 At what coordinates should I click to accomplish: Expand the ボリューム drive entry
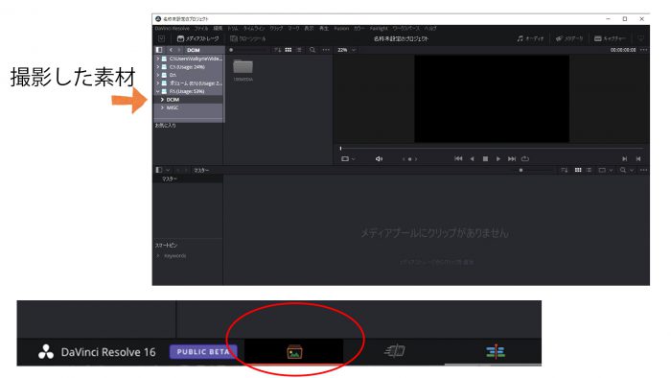[158, 83]
